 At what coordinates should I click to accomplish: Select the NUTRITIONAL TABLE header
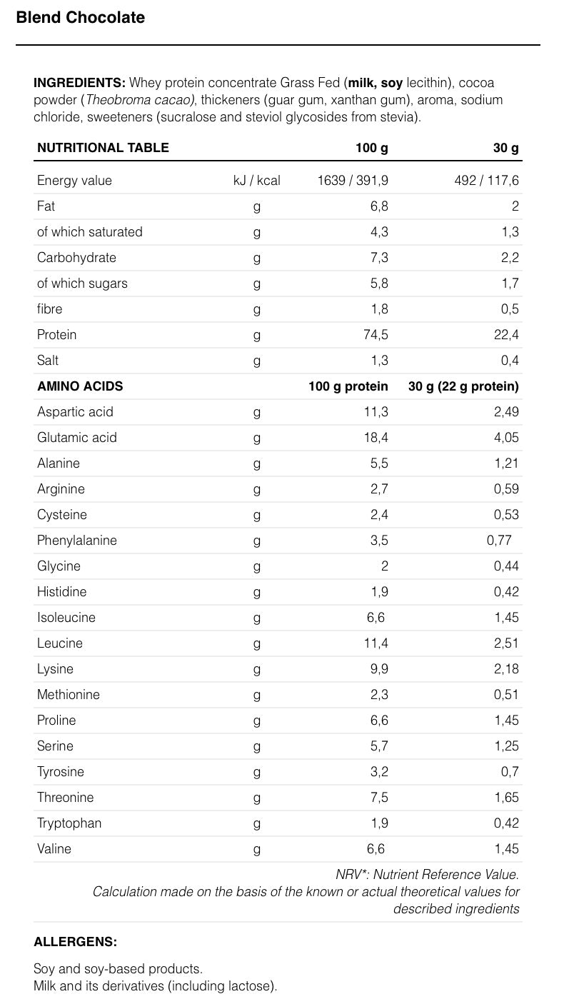tap(103, 148)
